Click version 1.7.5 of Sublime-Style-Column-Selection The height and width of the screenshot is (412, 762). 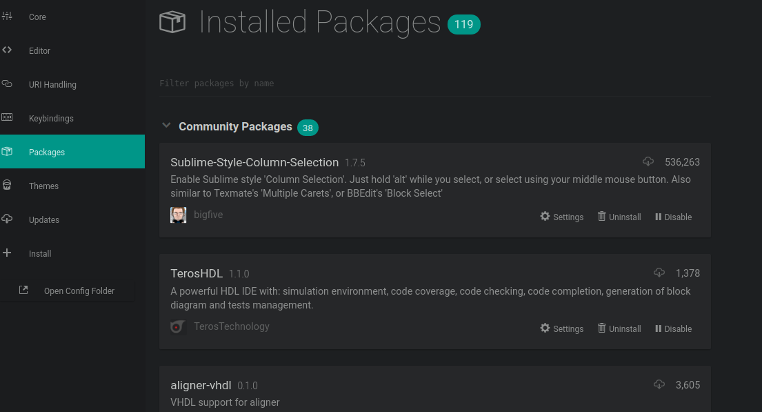tap(354, 163)
